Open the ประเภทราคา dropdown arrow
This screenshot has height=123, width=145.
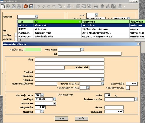coord(55,104)
